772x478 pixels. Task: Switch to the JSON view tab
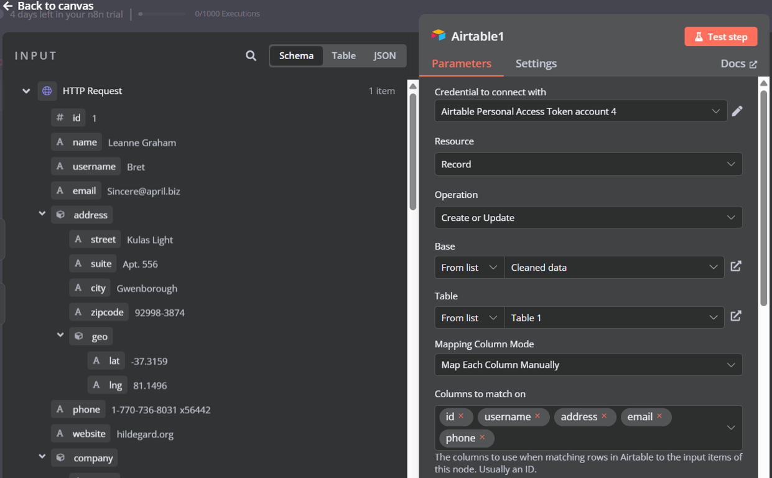(x=384, y=55)
